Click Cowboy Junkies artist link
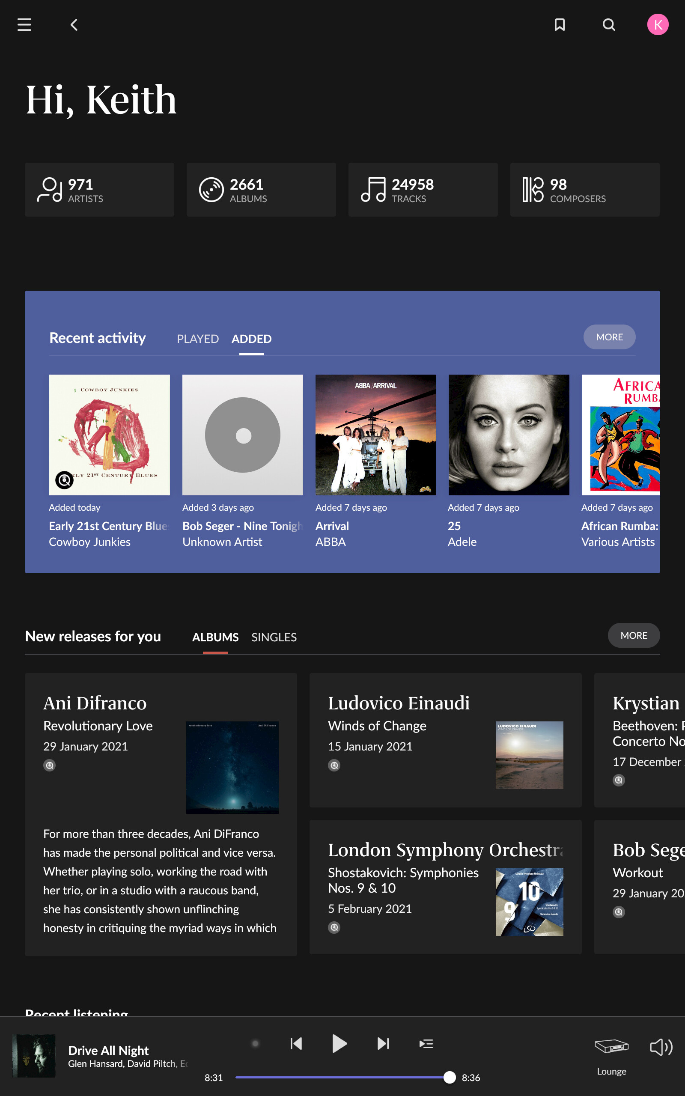The width and height of the screenshot is (685, 1096). tap(90, 542)
